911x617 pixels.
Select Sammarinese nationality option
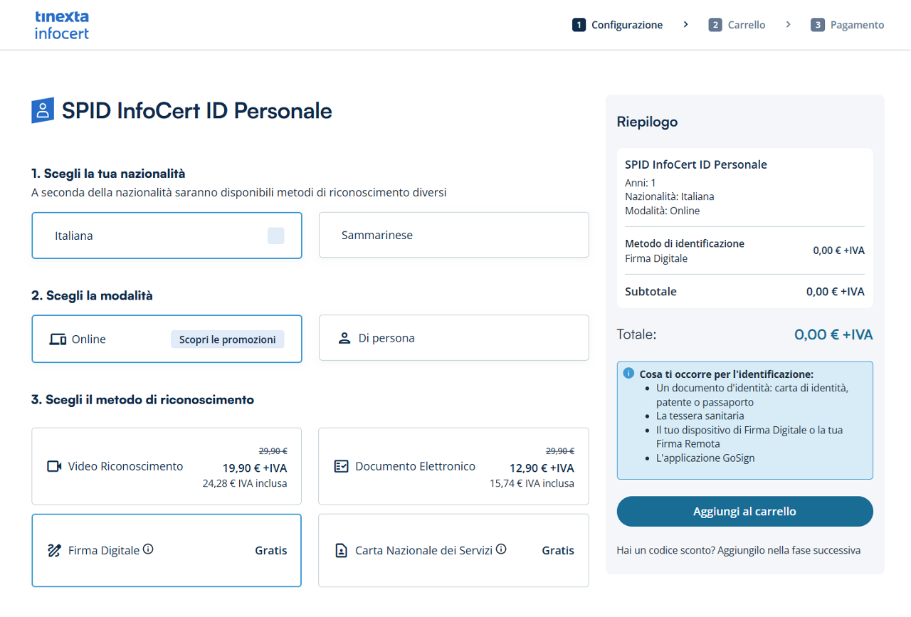(453, 235)
